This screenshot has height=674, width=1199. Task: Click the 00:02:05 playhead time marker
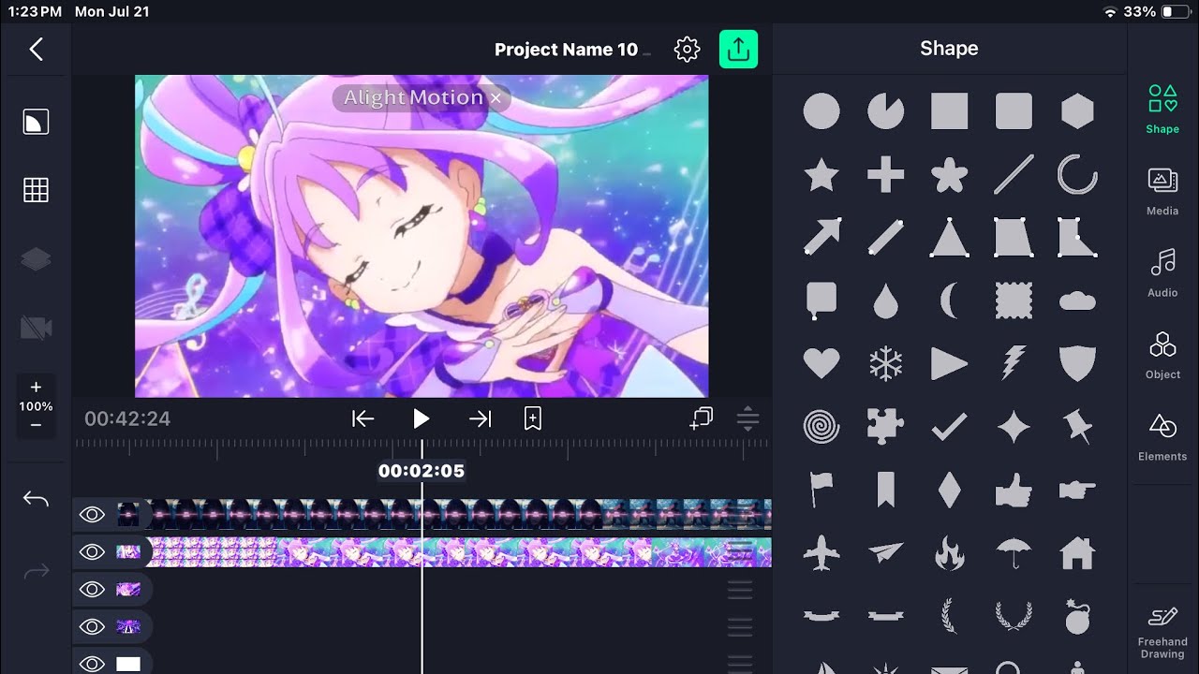(421, 471)
